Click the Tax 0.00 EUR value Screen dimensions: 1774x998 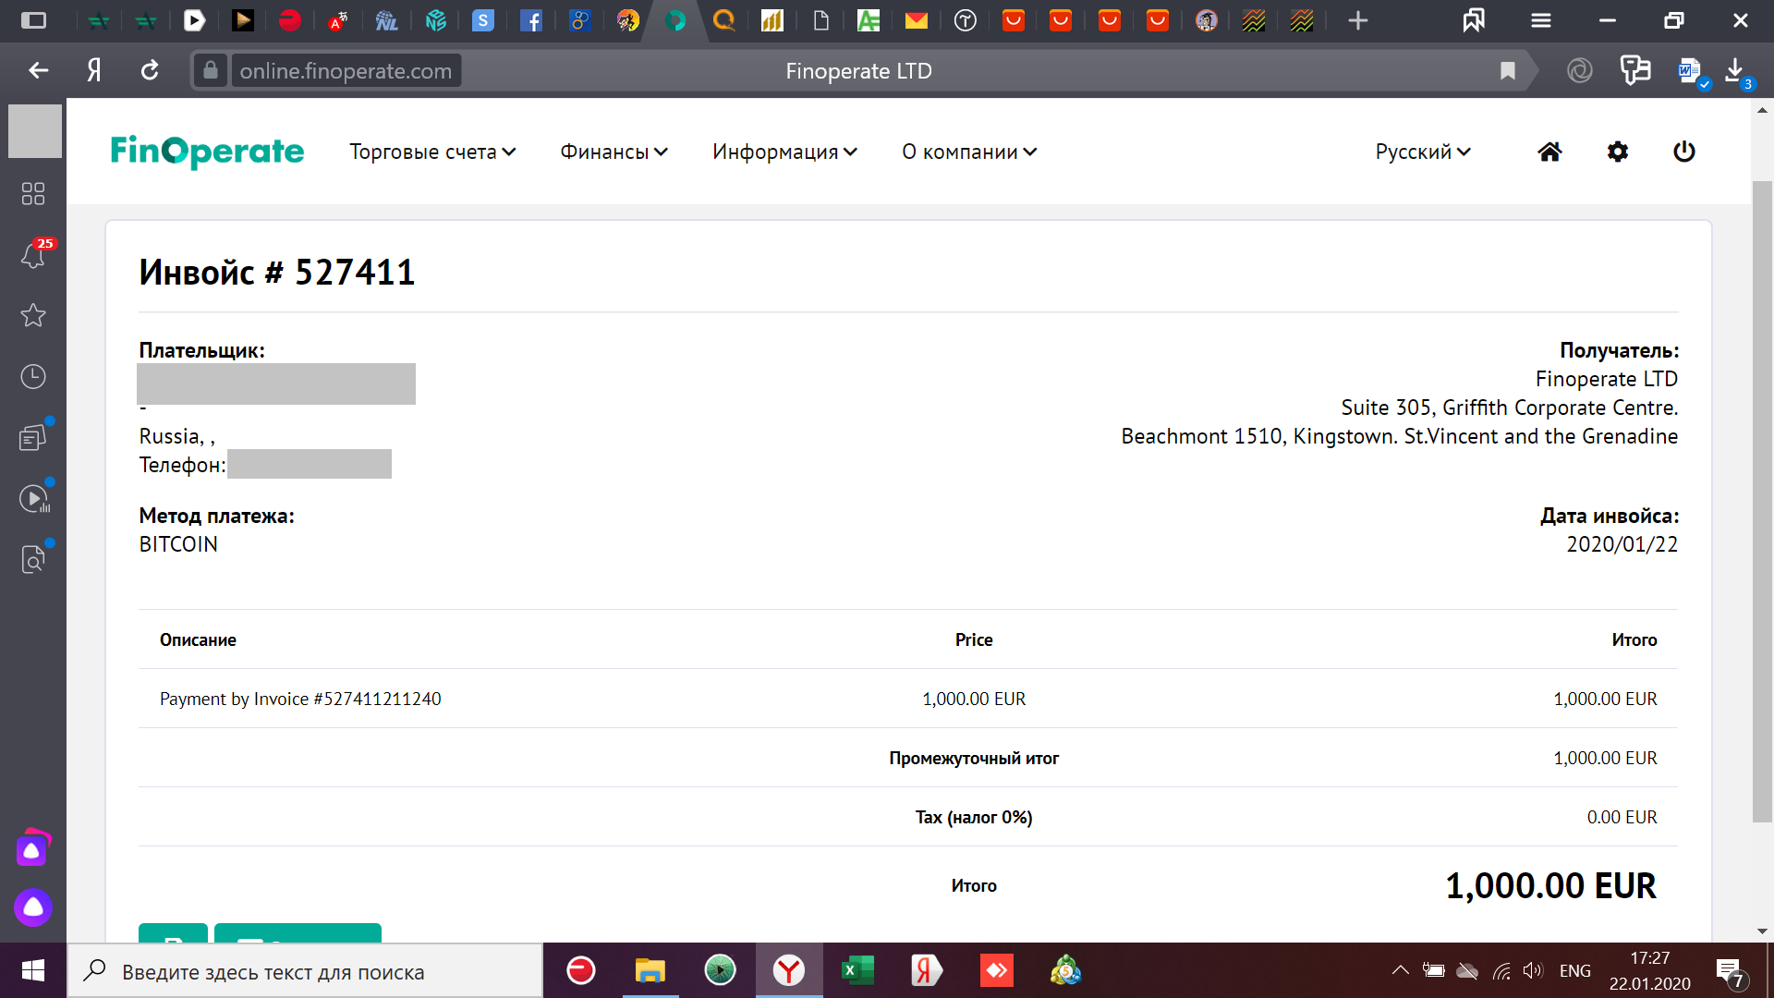click(1622, 817)
